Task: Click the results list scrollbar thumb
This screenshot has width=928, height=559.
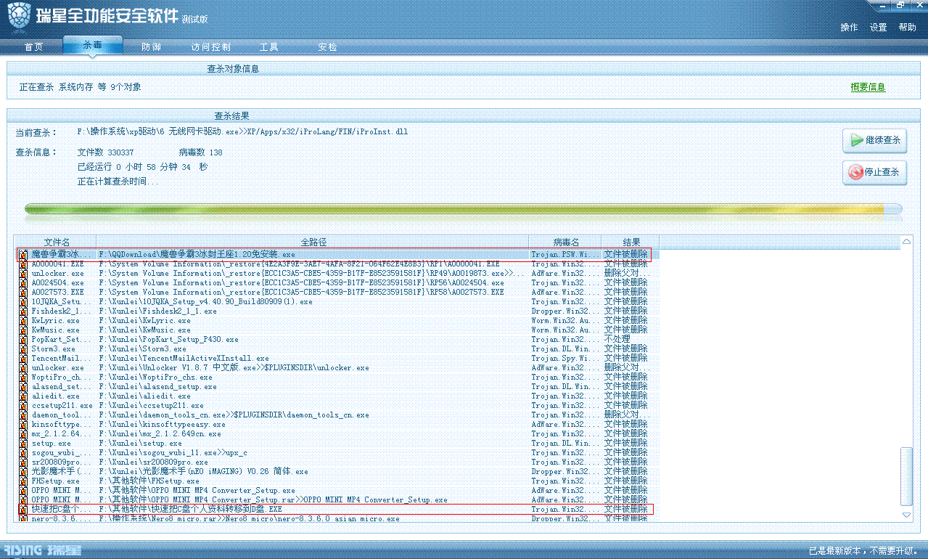Action: 906,476
